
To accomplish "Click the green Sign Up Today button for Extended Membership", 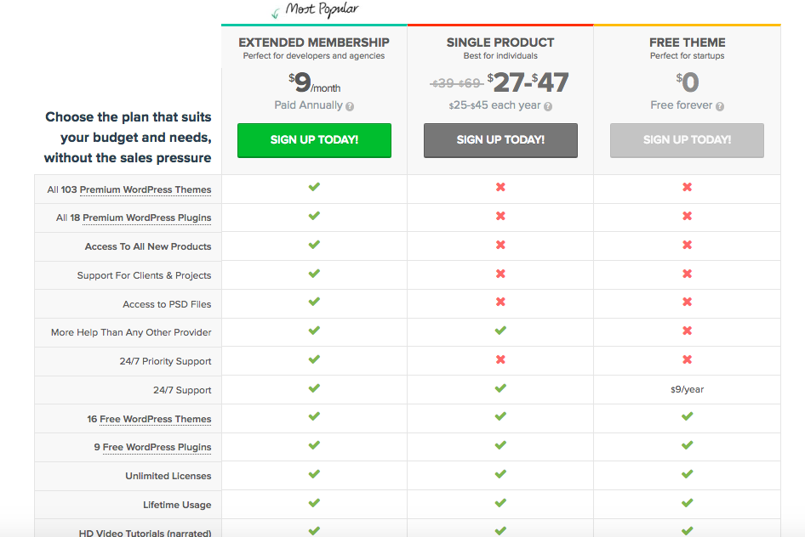I will [x=314, y=140].
